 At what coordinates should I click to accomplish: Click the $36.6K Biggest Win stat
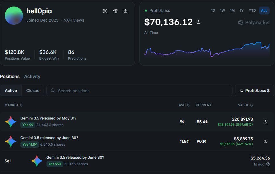point(49,55)
